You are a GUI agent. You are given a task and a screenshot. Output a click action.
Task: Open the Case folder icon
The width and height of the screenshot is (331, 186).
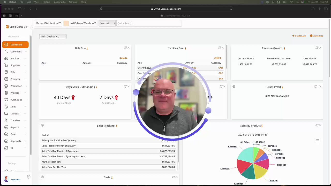6,134
